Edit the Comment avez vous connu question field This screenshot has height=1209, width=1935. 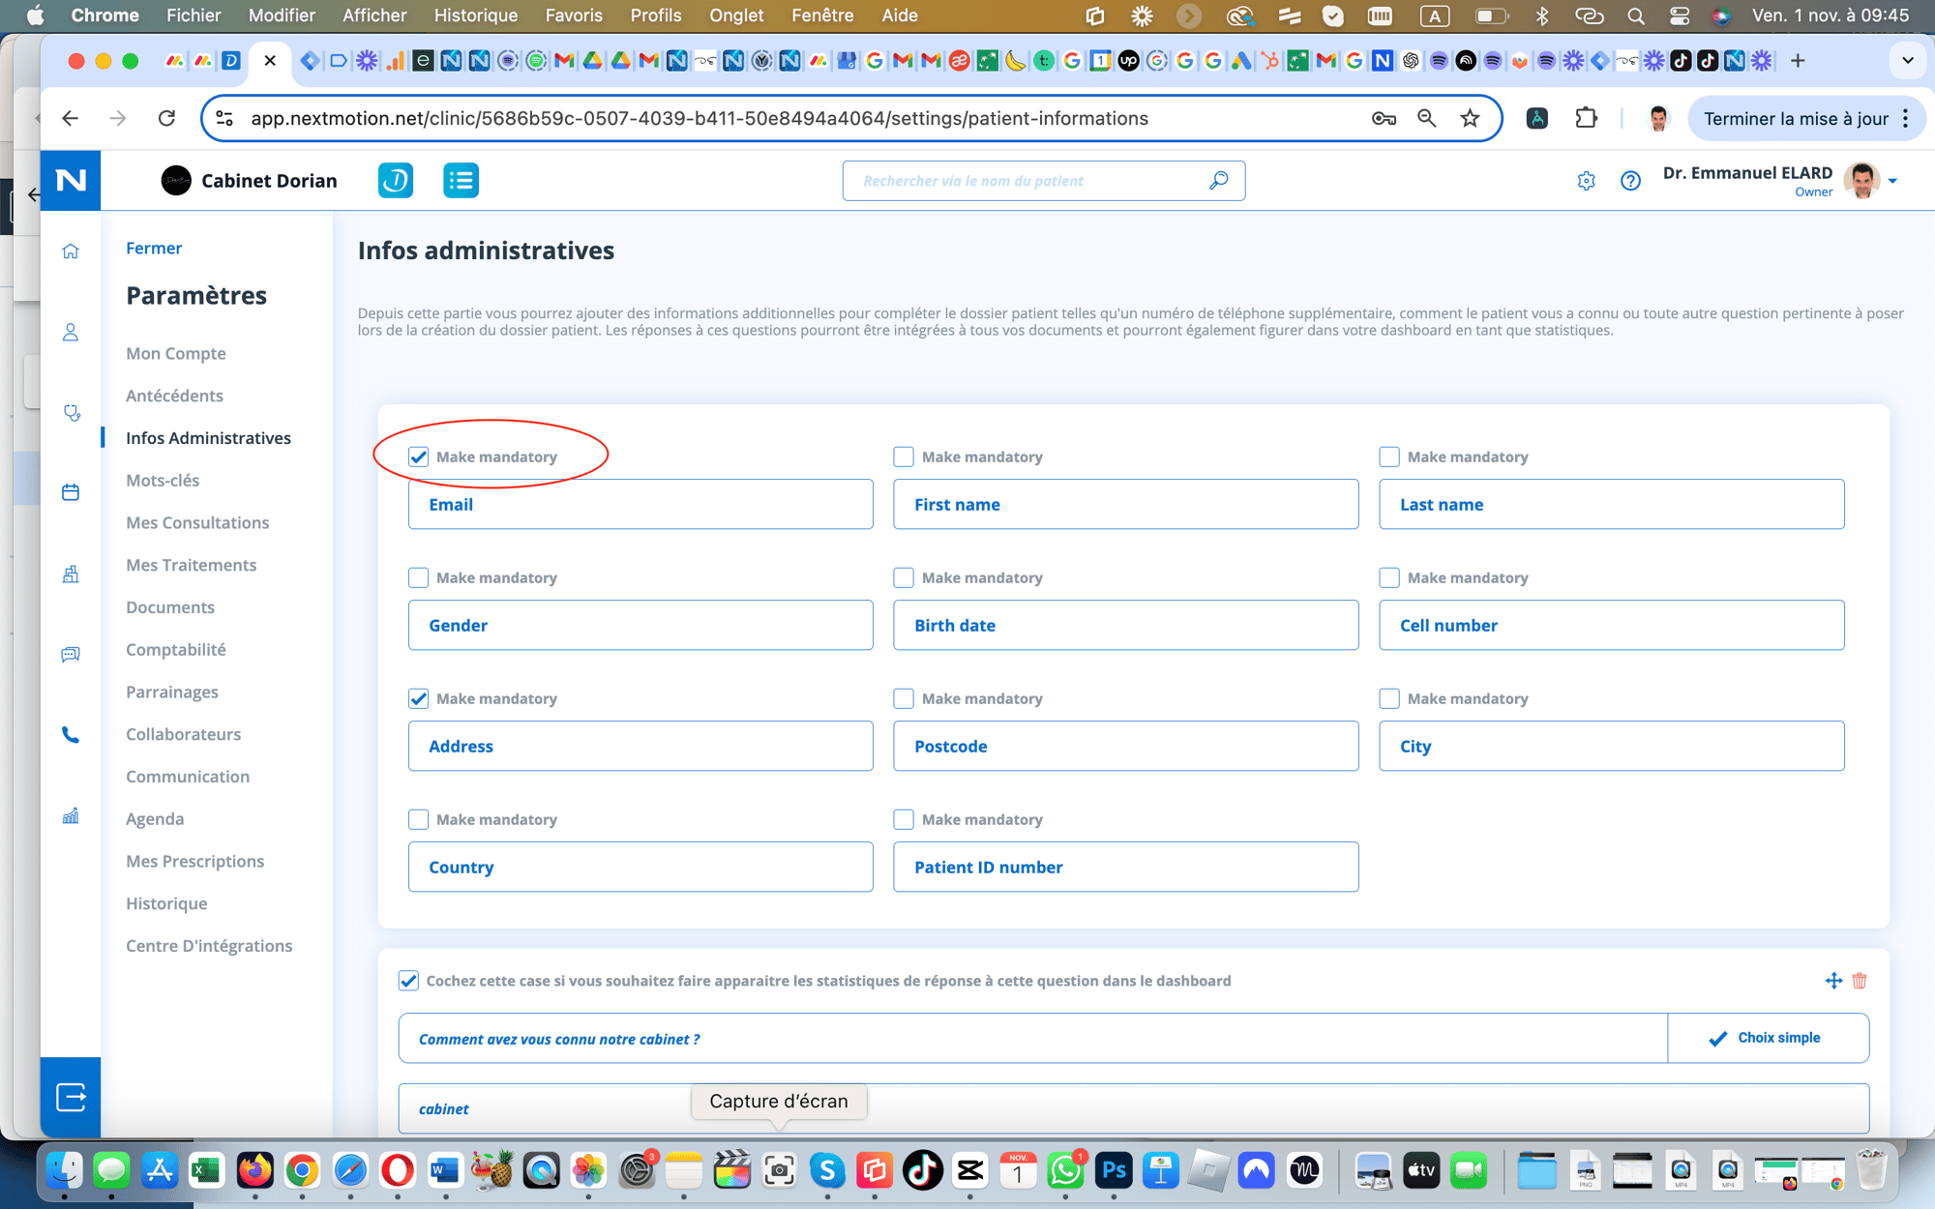1033,1038
